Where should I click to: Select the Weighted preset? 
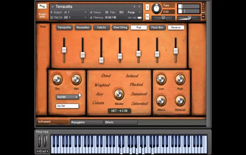pyautogui.click(x=102, y=85)
